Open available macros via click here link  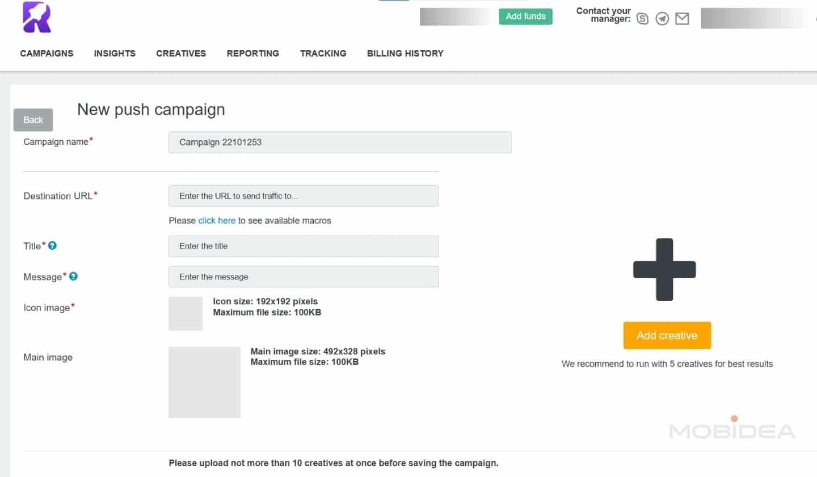[x=216, y=220]
